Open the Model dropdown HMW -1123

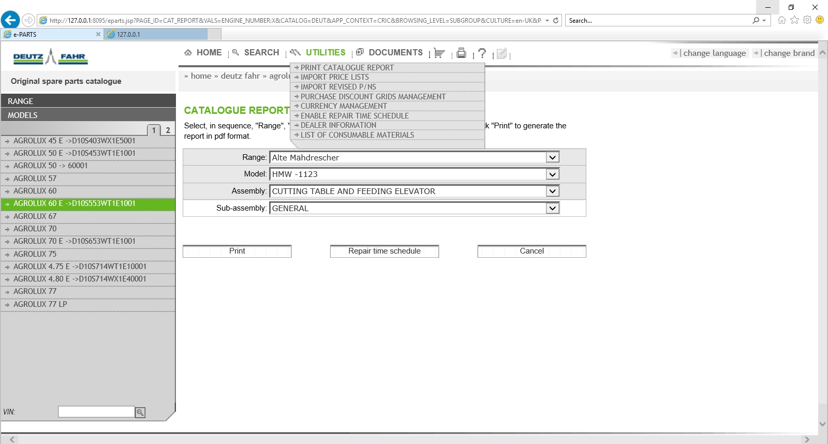(553, 174)
